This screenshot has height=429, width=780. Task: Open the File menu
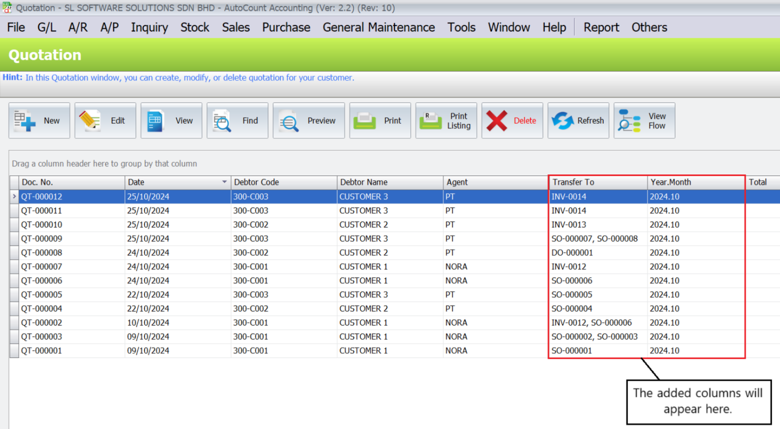pos(16,27)
